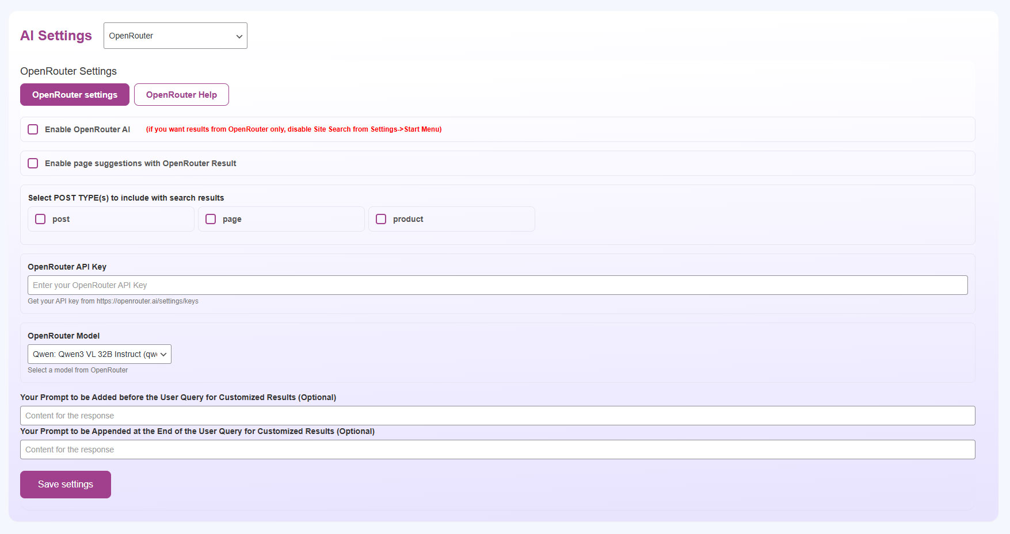Click the 'Select a model from OpenRouter' hint
Viewport: 1010px width, 534px height.
pos(78,370)
